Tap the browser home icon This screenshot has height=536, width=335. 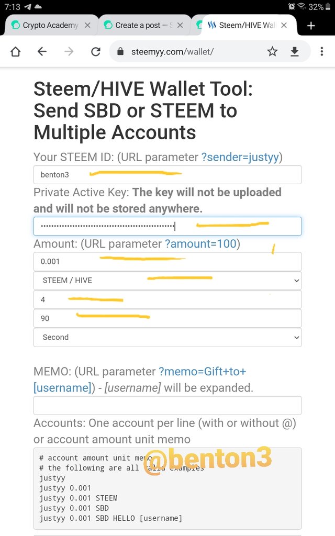(16, 52)
